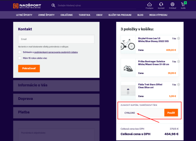Click the search magnifier icon

point(53,6)
